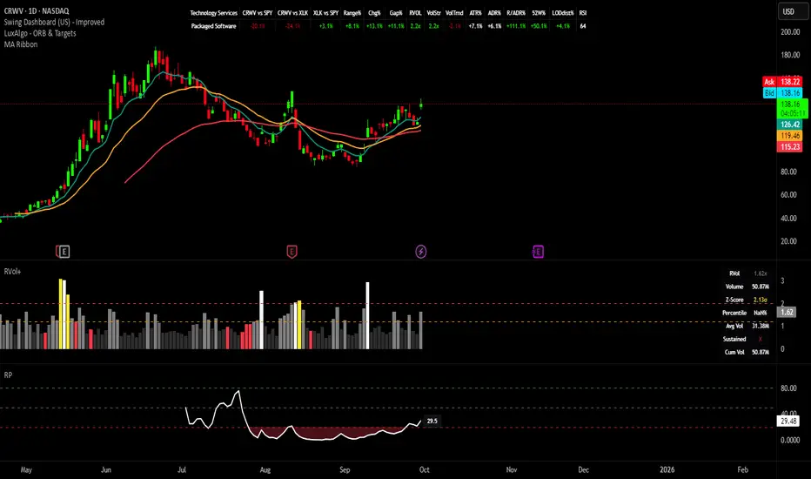811x479 pixels.
Task: Click the gray earnings marker near June
Action: (64, 252)
